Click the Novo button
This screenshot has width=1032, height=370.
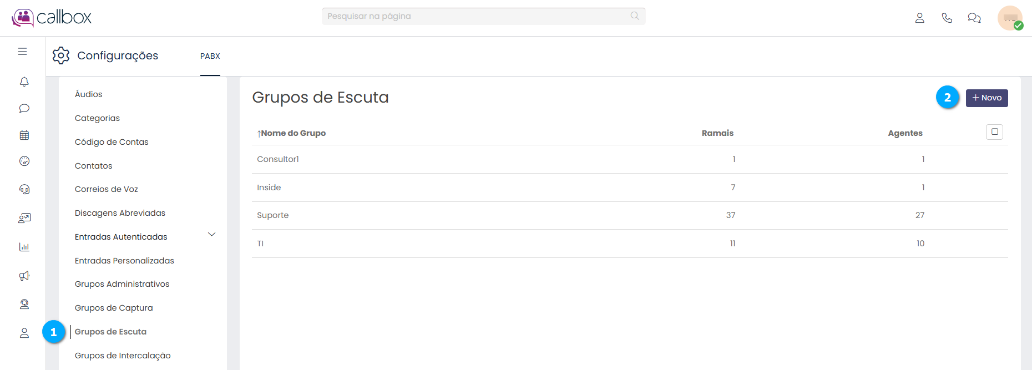[x=987, y=98]
